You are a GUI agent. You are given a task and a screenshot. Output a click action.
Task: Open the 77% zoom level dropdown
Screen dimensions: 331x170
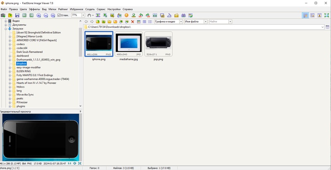[83, 15]
